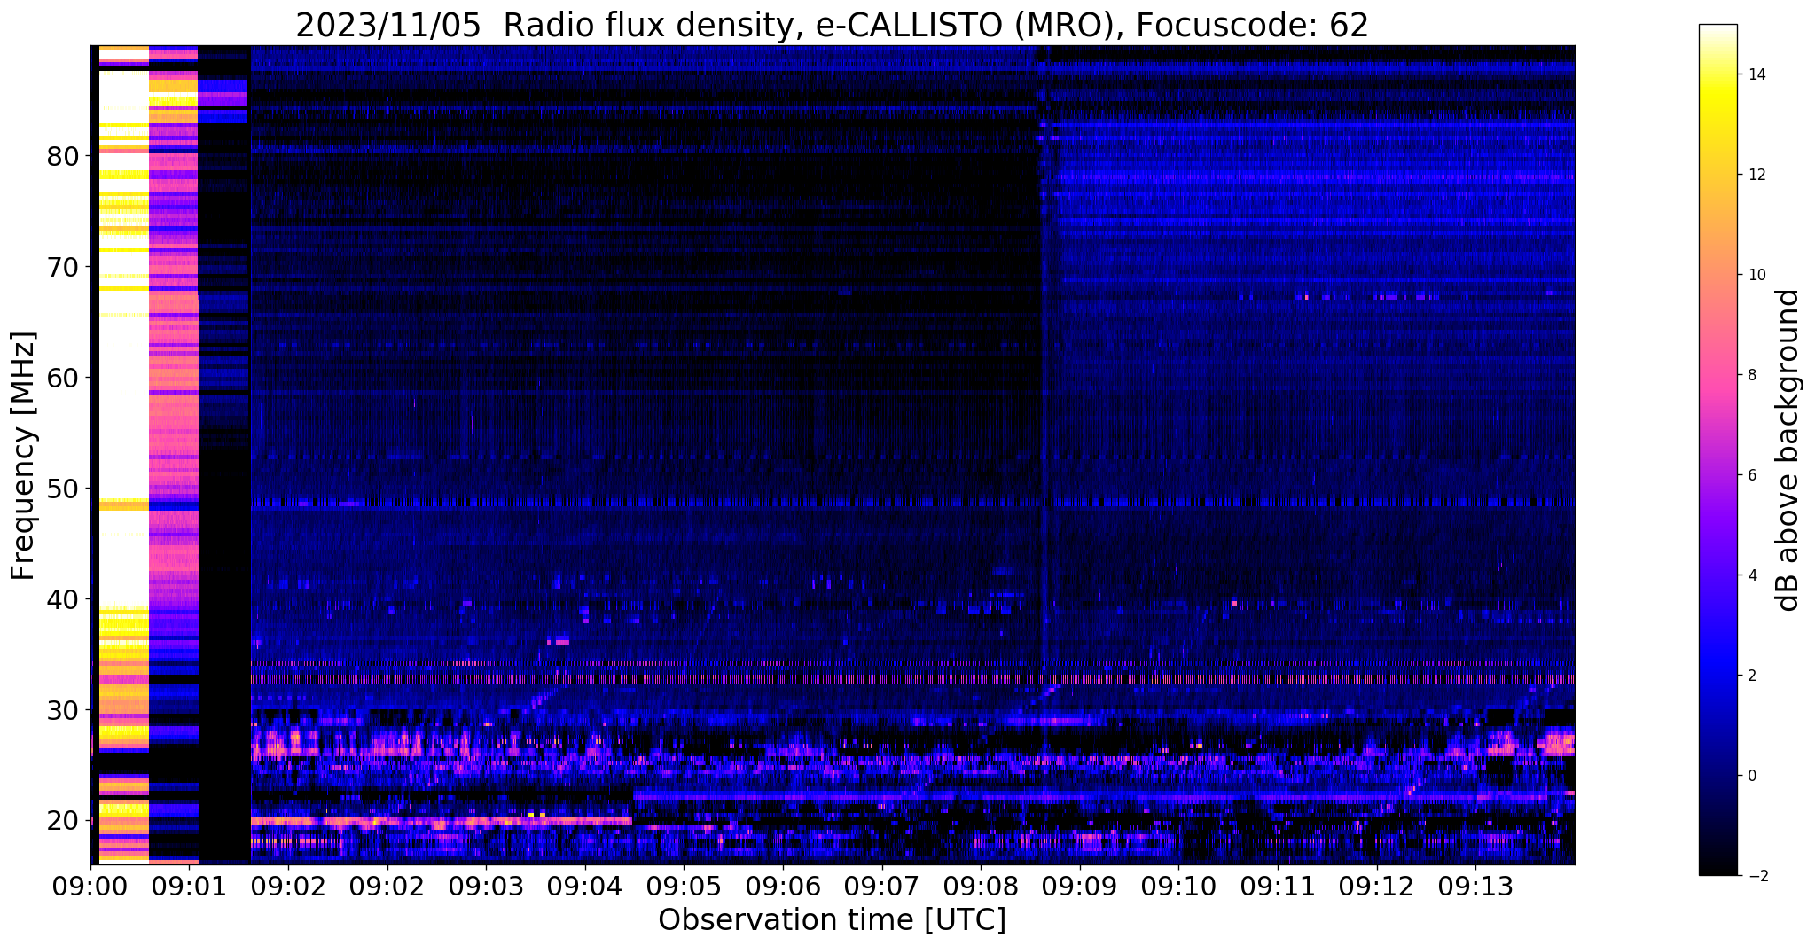The height and width of the screenshot is (946, 1815).
Task: Click the 09:06 time tick label
Action: coord(783,886)
